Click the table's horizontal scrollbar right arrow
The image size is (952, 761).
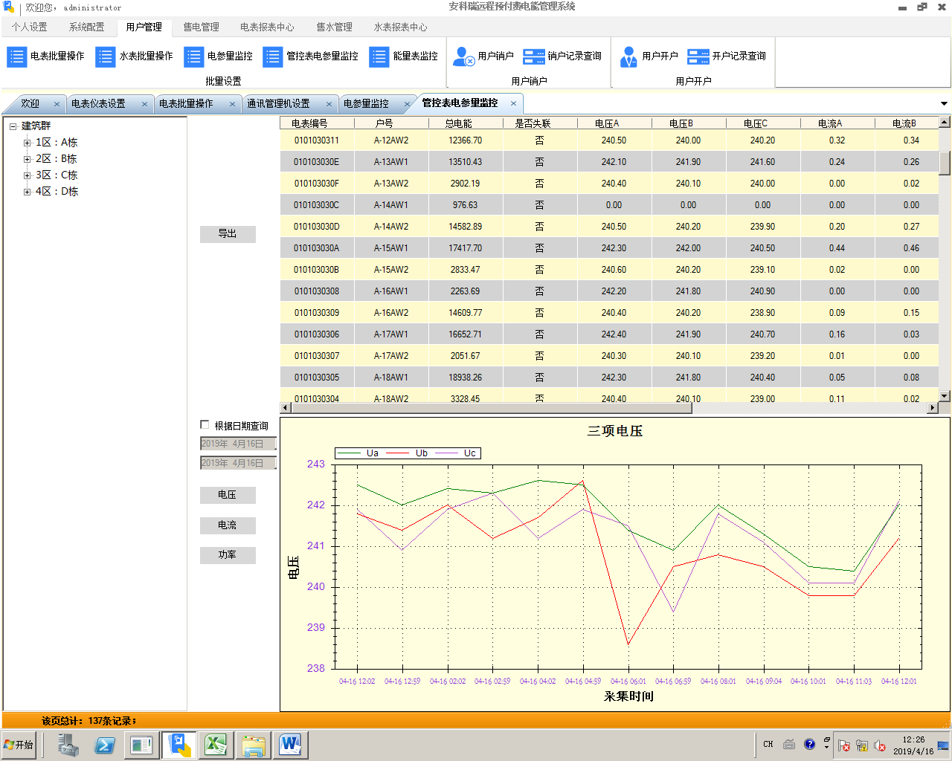933,407
